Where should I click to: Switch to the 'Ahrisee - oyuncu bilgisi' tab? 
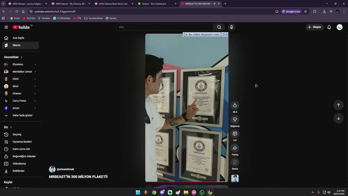[27, 4]
